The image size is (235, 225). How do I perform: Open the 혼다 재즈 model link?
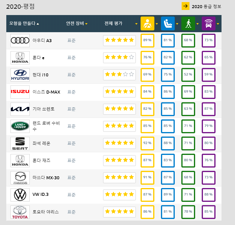tap(41, 161)
